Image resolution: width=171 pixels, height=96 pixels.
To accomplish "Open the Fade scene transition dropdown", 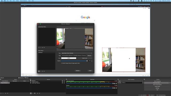I will 130,81.
